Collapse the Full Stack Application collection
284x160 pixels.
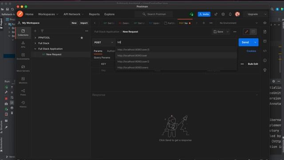(35, 49)
